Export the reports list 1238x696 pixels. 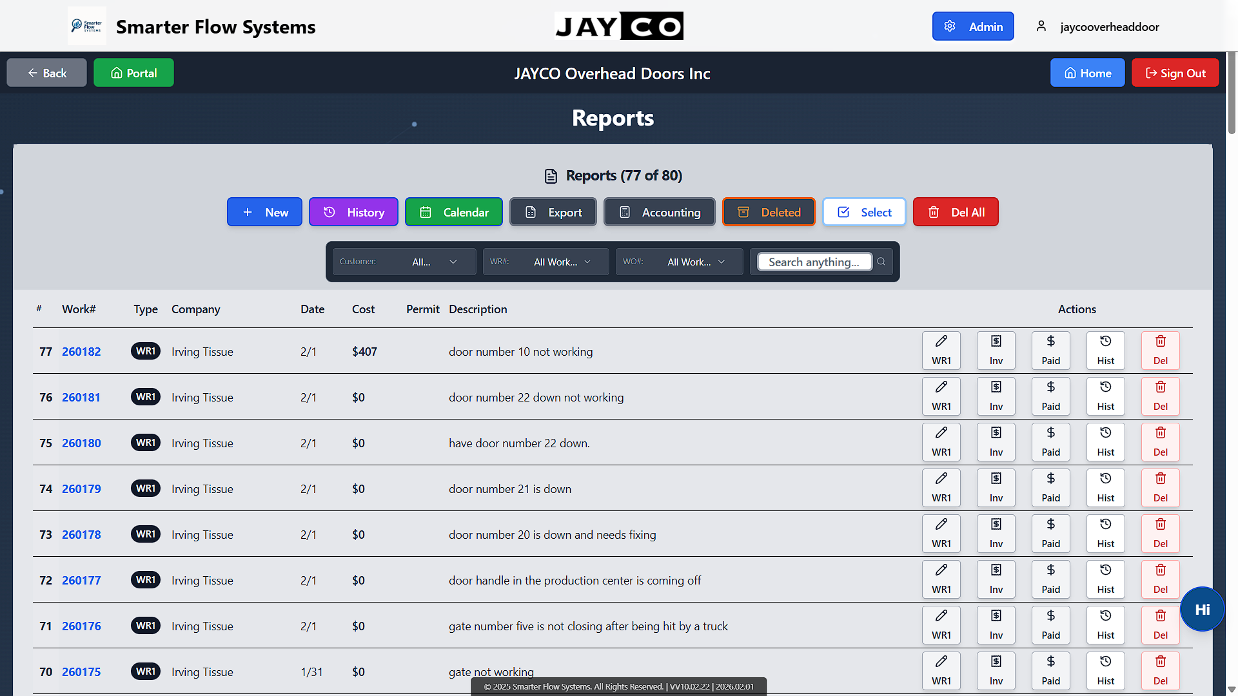pyautogui.click(x=553, y=212)
